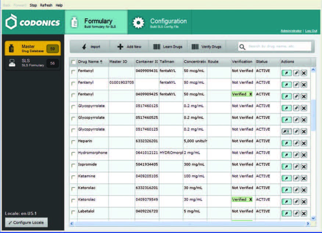
Task: Click the vertical scrollbar thumb
Action: [x=313, y=115]
